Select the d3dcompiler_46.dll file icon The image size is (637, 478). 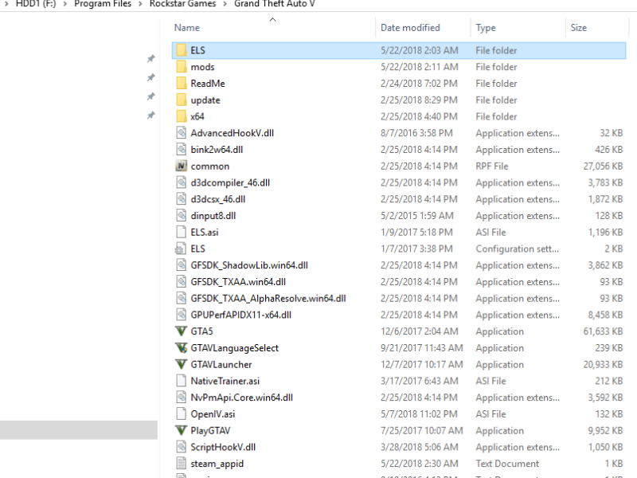click(x=182, y=182)
